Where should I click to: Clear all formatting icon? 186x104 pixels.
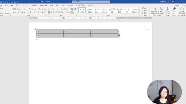[x=40, y=9]
